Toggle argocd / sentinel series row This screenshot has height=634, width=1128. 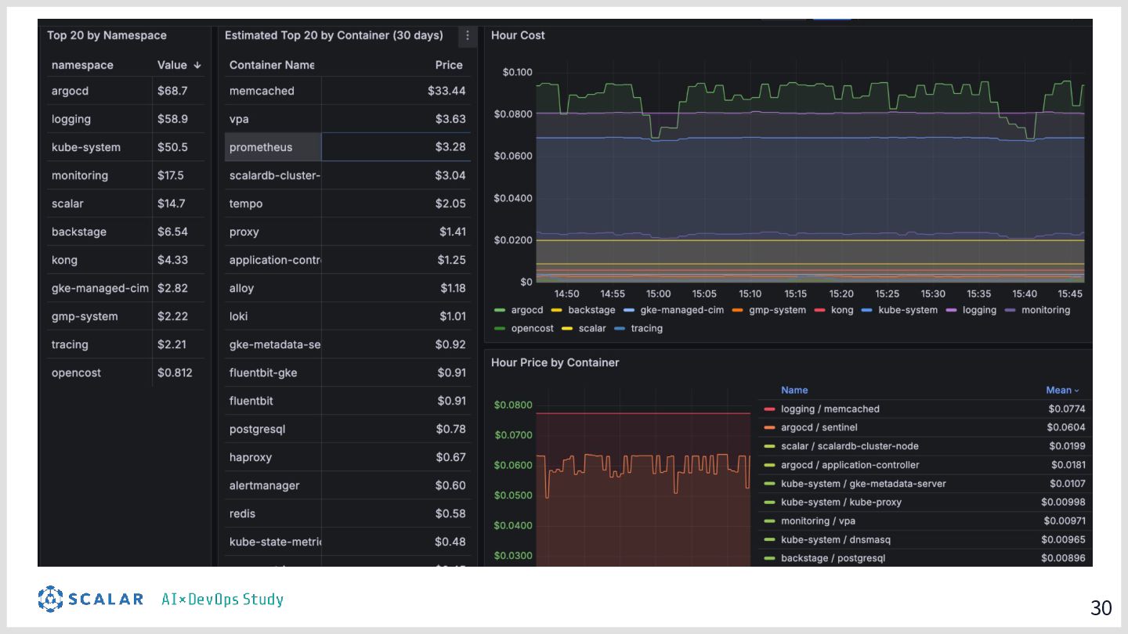(x=819, y=427)
